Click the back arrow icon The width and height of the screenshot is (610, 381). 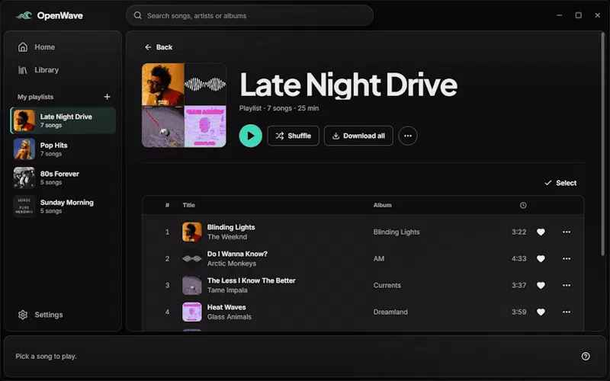tap(148, 47)
